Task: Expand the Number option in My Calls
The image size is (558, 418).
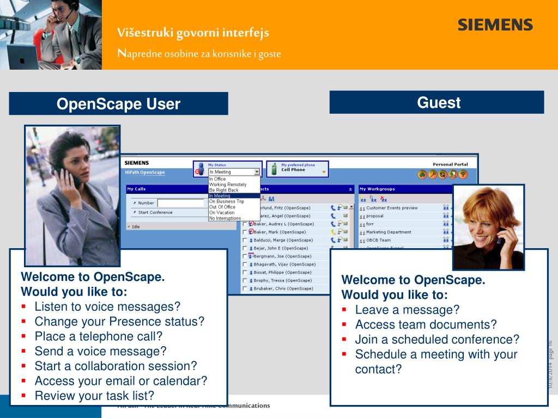Action: [x=135, y=203]
